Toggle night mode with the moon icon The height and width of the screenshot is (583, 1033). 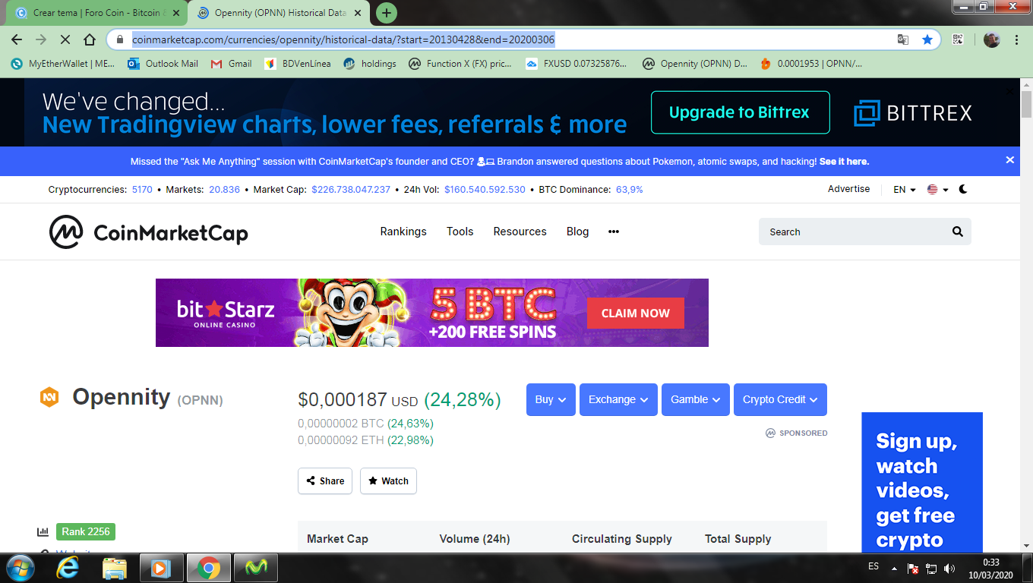(963, 189)
